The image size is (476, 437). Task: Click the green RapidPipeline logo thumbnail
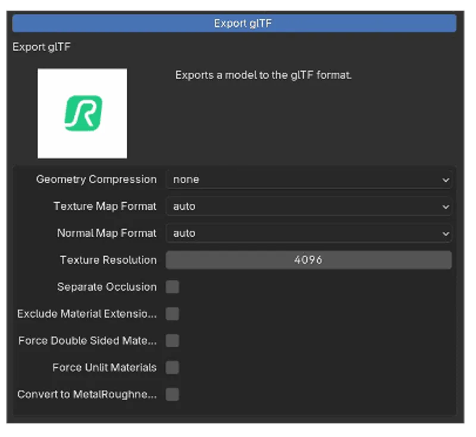[82, 113]
